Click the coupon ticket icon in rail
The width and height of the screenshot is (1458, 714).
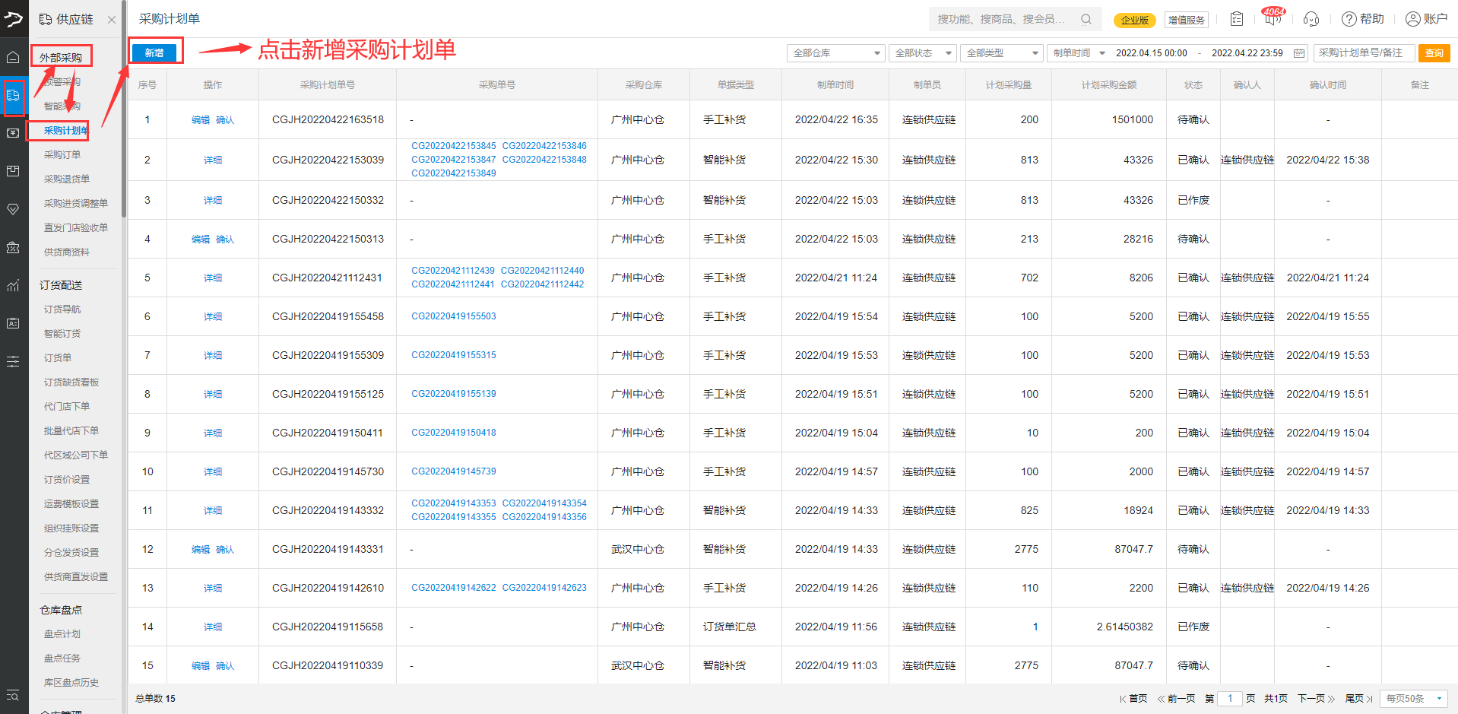(x=13, y=247)
